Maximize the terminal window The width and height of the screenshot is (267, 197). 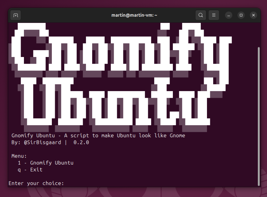241,15
